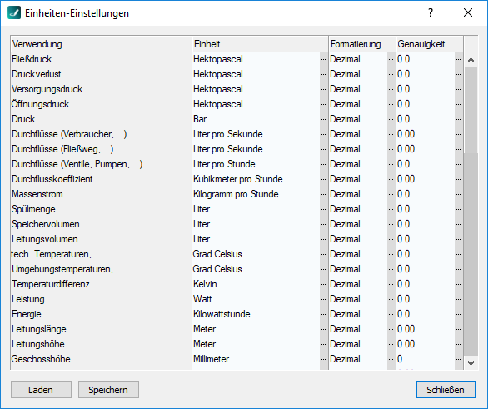This screenshot has height=409, width=488.
Task: Click the Speichern button
Action: click(x=108, y=389)
